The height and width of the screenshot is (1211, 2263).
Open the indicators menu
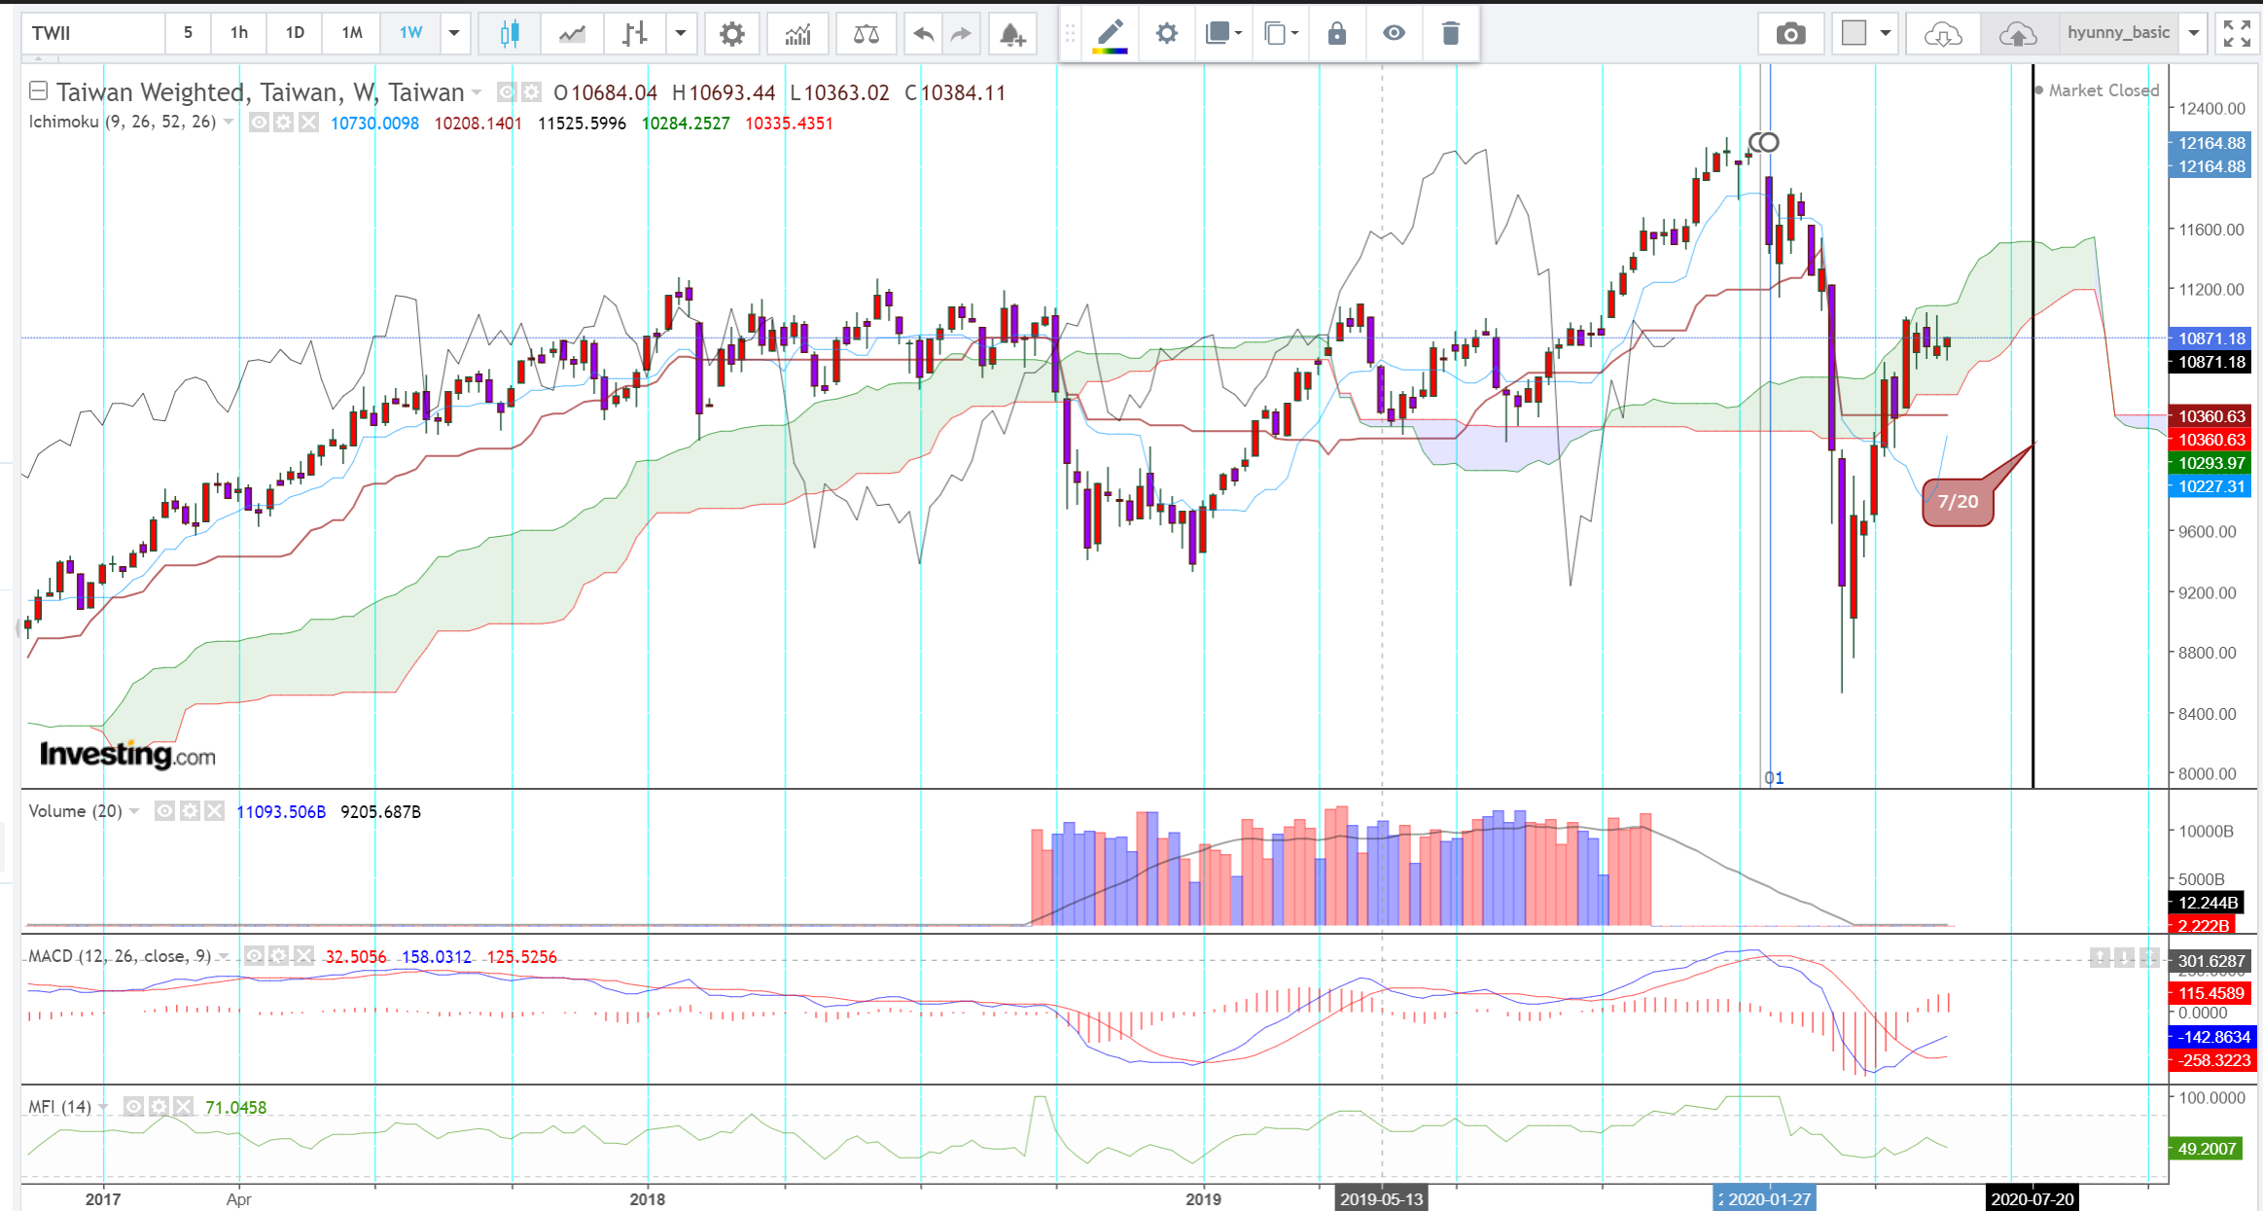(x=797, y=34)
